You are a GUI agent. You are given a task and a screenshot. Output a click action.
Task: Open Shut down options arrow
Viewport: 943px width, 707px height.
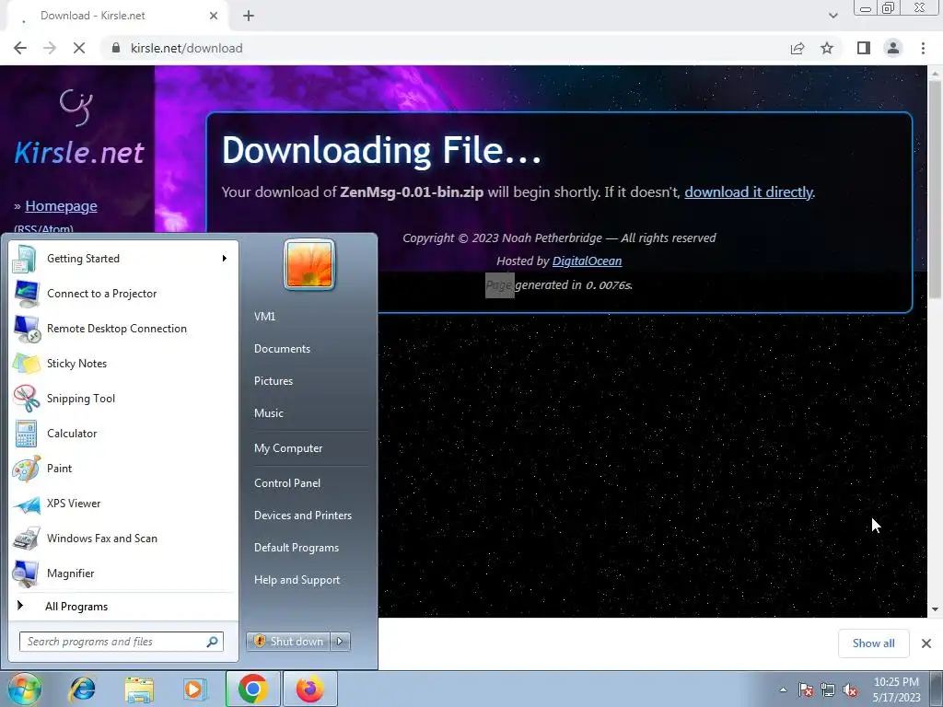click(340, 642)
